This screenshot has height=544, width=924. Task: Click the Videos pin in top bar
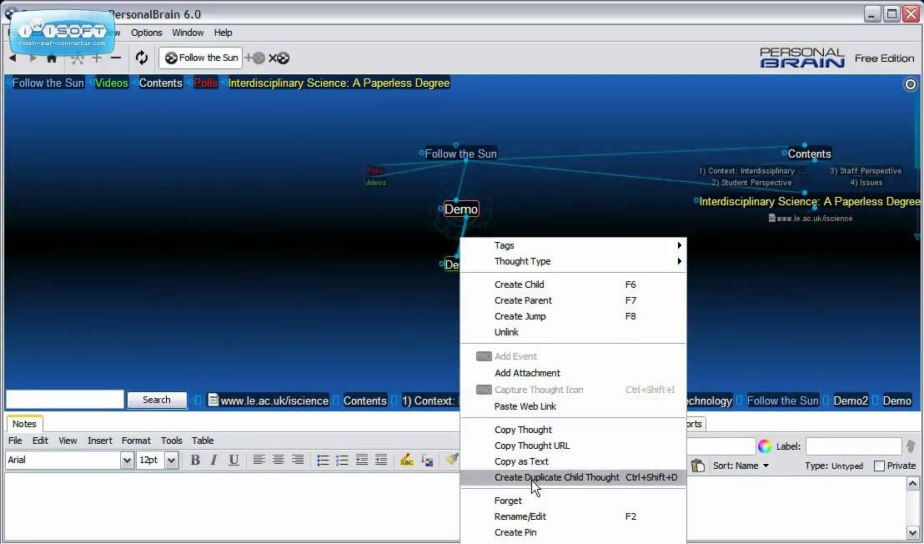(x=112, y=83)
